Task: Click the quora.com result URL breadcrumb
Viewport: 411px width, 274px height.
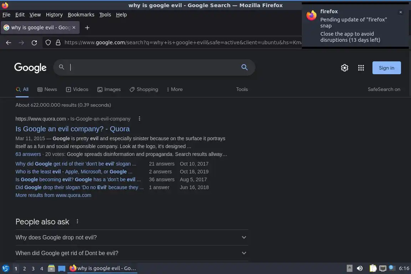Action: point(73,119)
